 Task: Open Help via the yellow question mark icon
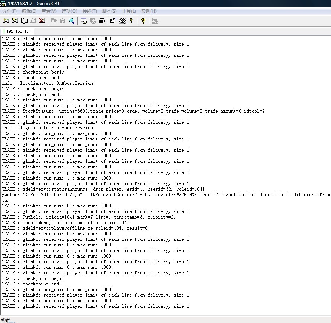[143, 21]
